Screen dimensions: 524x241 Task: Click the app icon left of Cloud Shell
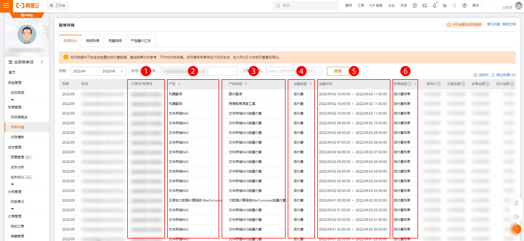click(415, 6)
